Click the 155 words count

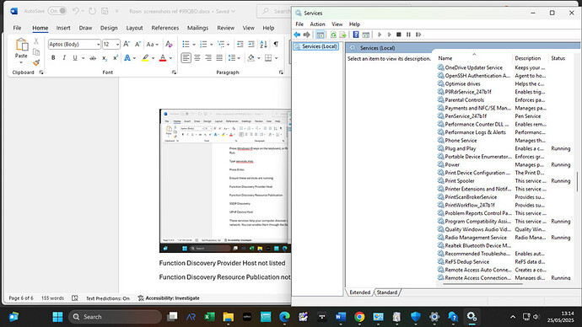click(x=52, y=298)
